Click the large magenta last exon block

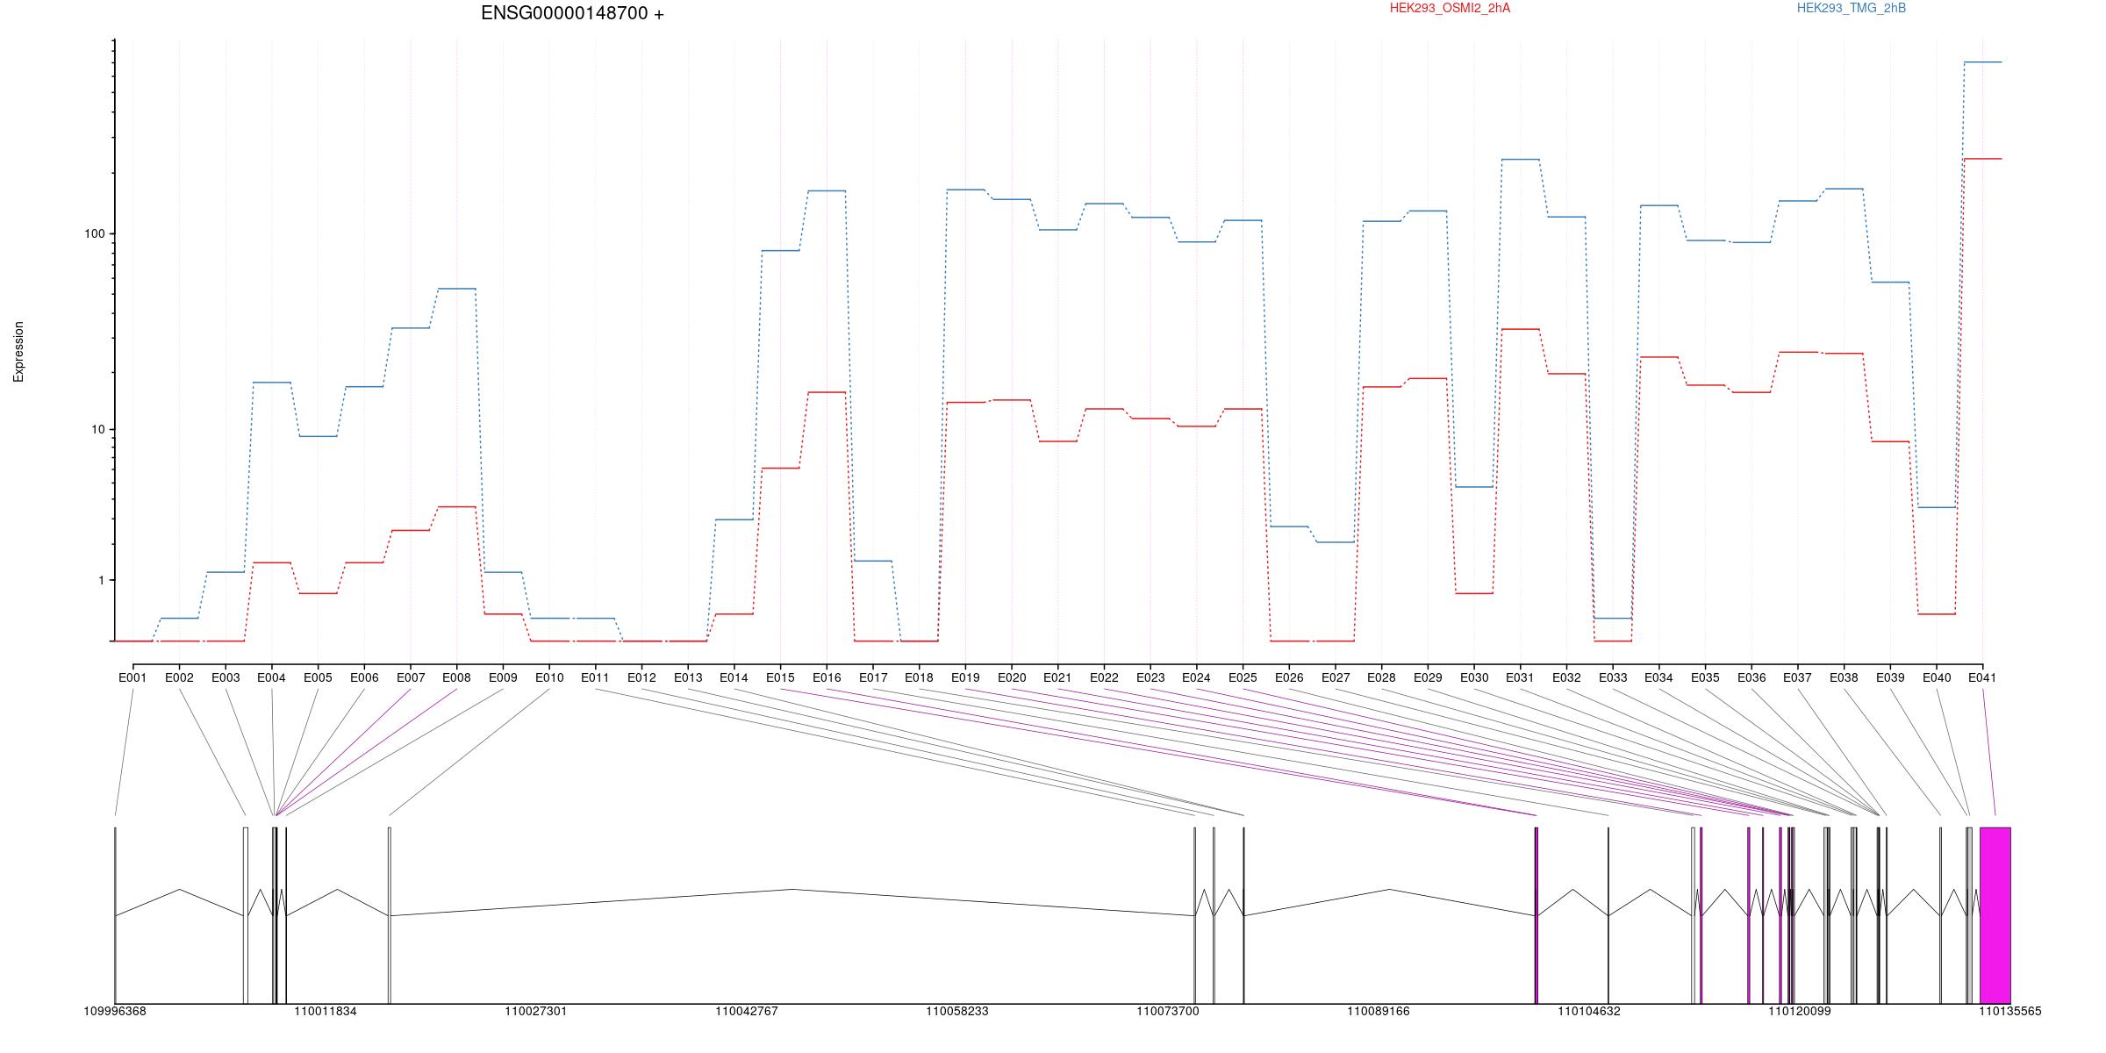[1995, 915]
